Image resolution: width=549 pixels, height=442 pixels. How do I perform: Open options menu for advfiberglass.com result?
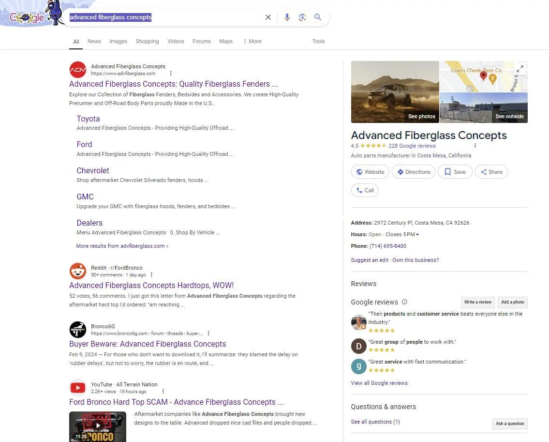click(171, 73)
